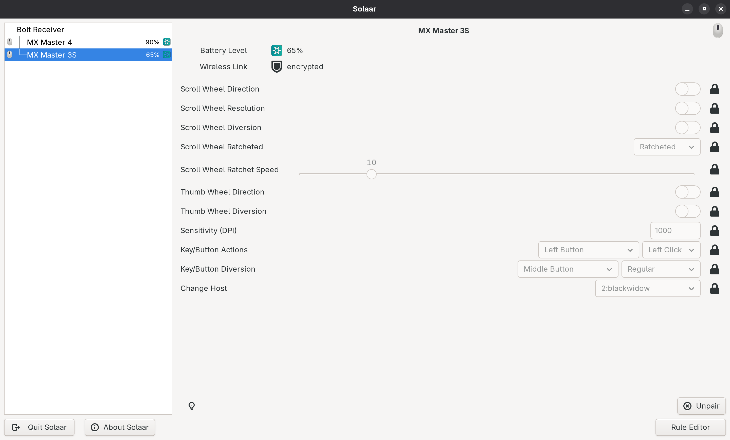Click the lock icon for Scroll Wheel Direction
The width and height of the screenshot is (730, 440).
click(714, 89)
